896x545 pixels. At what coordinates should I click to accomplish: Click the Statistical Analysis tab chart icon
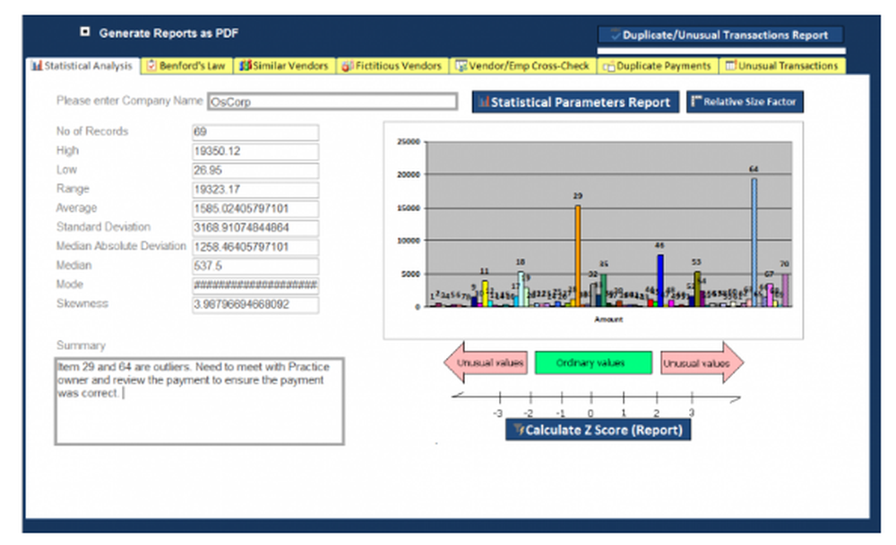[37, 65]
